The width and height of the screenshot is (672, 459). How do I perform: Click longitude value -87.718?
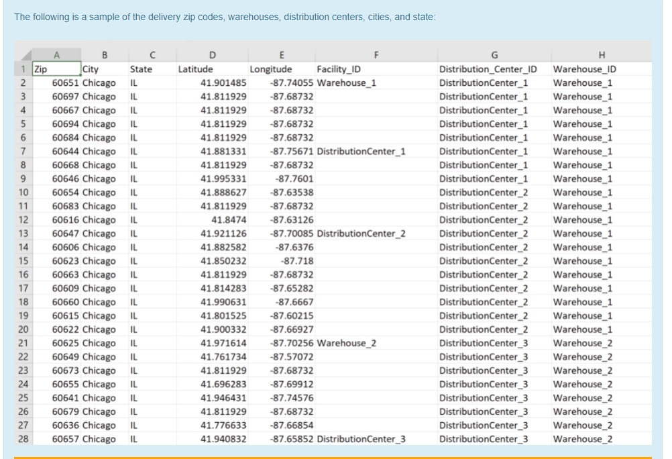coord(282,261)
